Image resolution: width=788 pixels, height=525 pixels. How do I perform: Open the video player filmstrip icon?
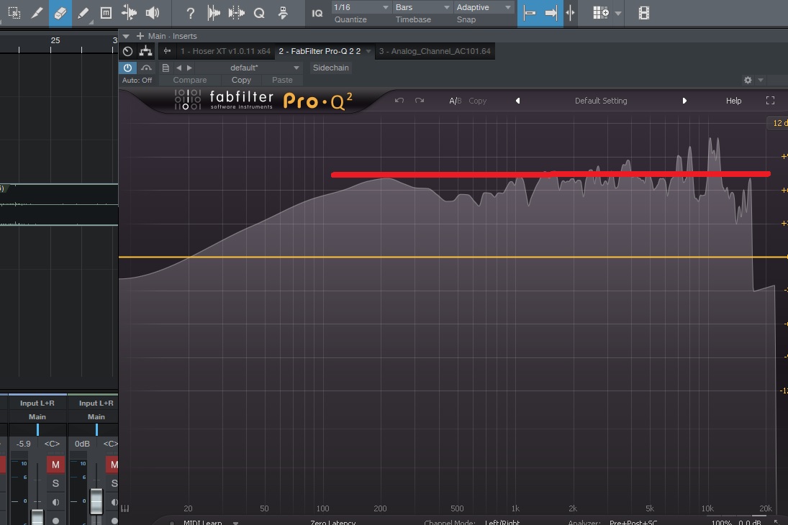[644, 12]
